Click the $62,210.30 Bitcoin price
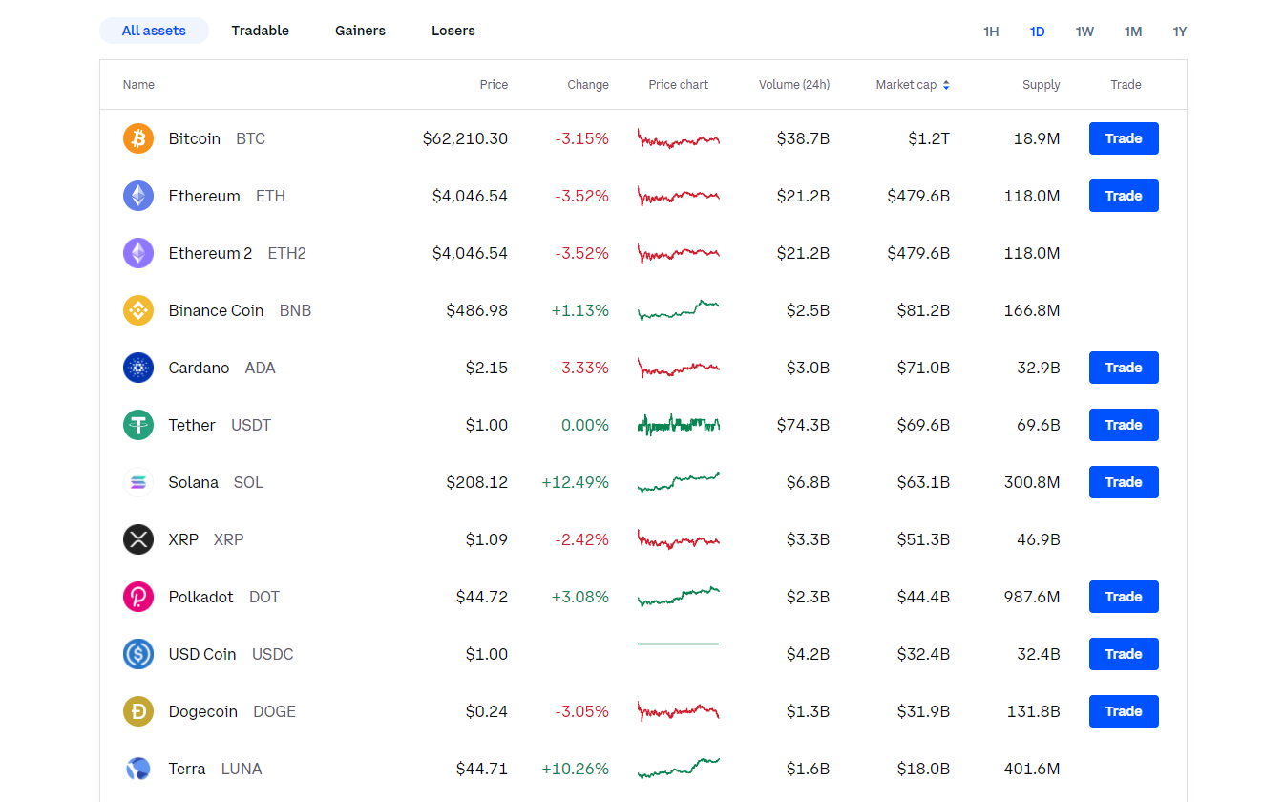Viewport: 1284px width, 802px height. tap(465, 138)
